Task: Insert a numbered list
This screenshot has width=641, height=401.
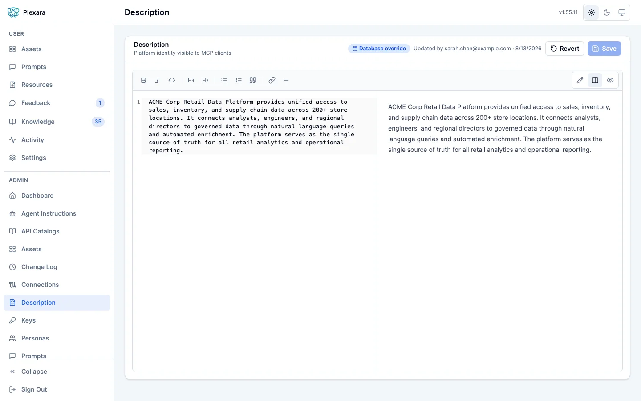Action: [x=239, y=80]
